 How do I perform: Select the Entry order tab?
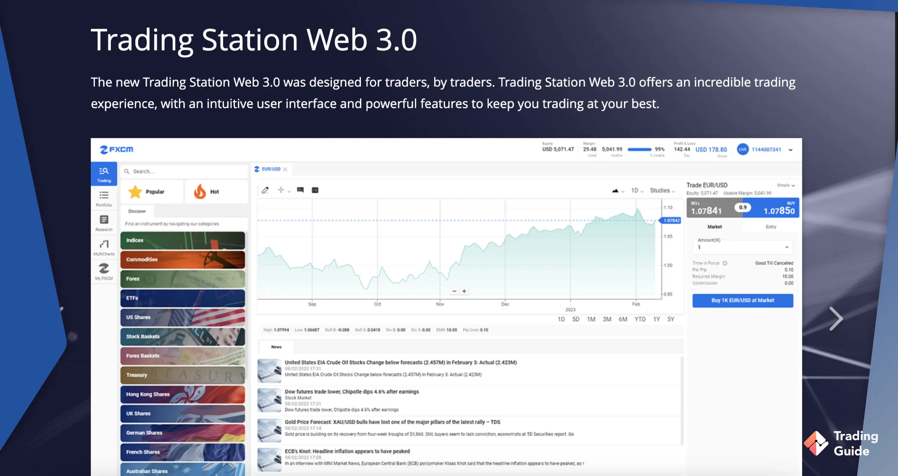tap(771, 227)
